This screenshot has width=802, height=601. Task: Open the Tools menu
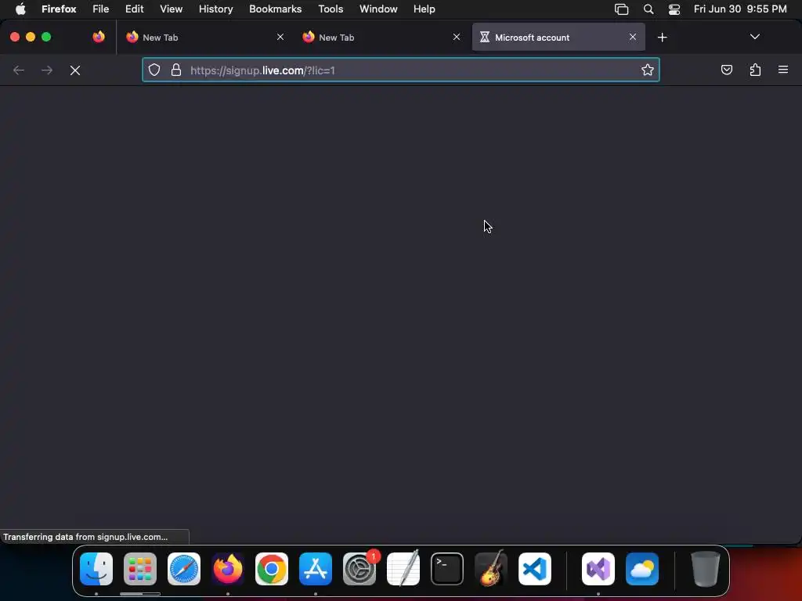(x=331, y=9)
